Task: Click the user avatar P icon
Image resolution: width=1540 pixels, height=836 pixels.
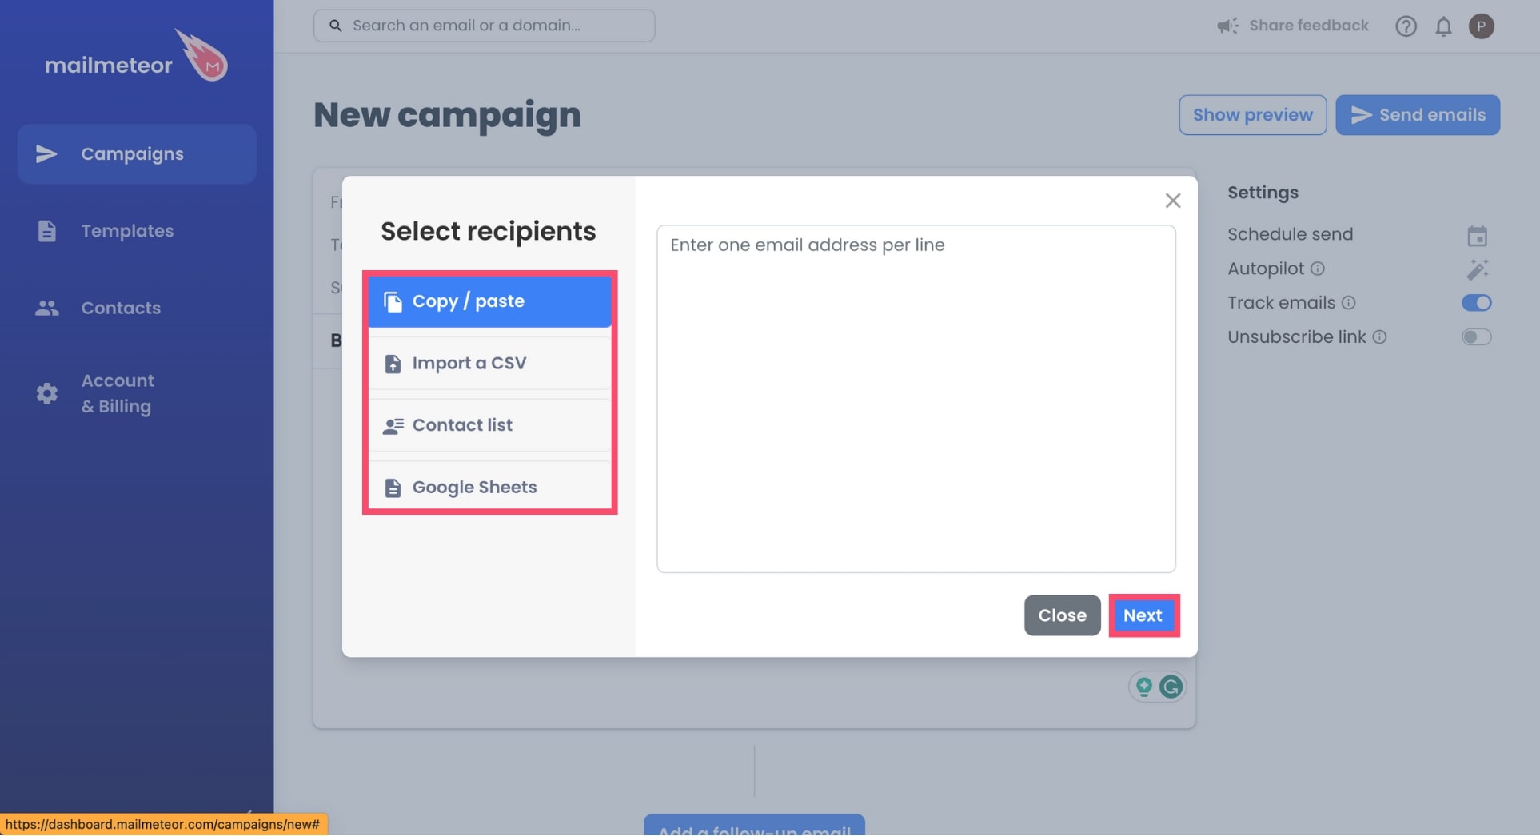Action: (1481, 26)
